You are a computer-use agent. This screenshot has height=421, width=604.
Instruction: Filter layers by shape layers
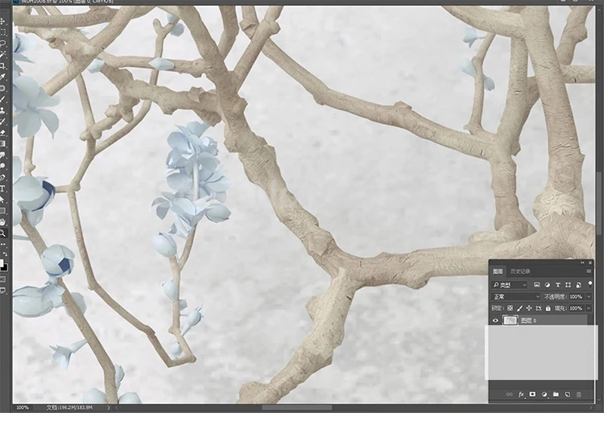pos(569,285)
